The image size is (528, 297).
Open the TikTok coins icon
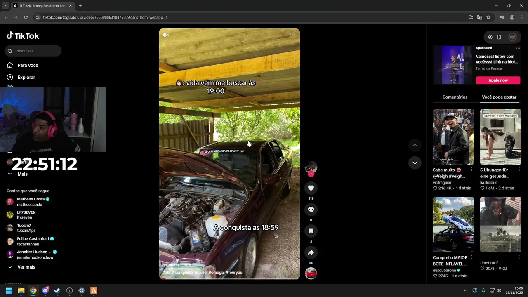(x=490, y=37)
